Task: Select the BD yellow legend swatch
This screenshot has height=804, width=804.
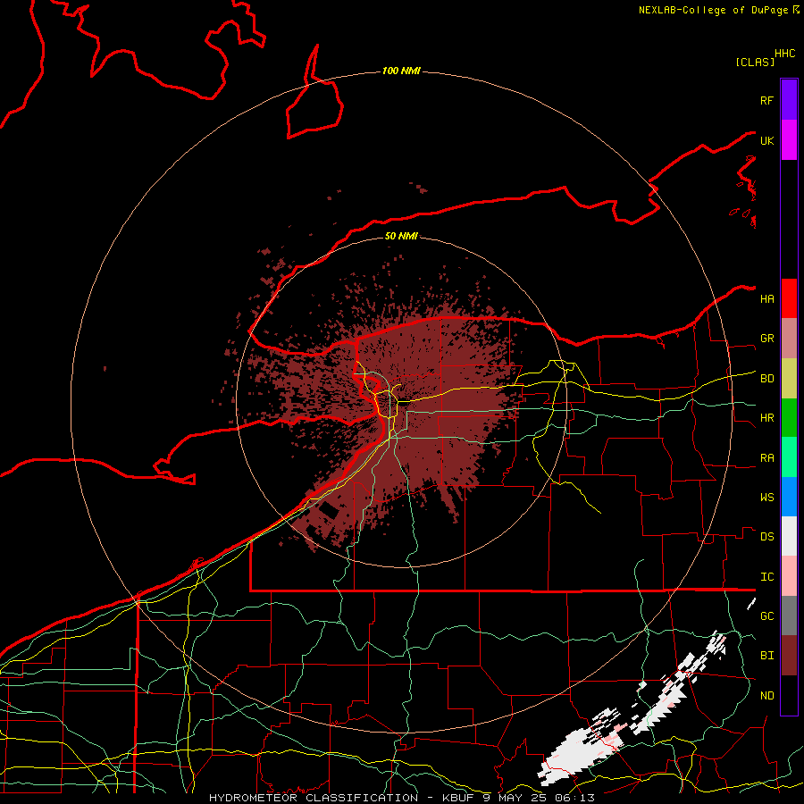Action: click(x=789, y=379)
